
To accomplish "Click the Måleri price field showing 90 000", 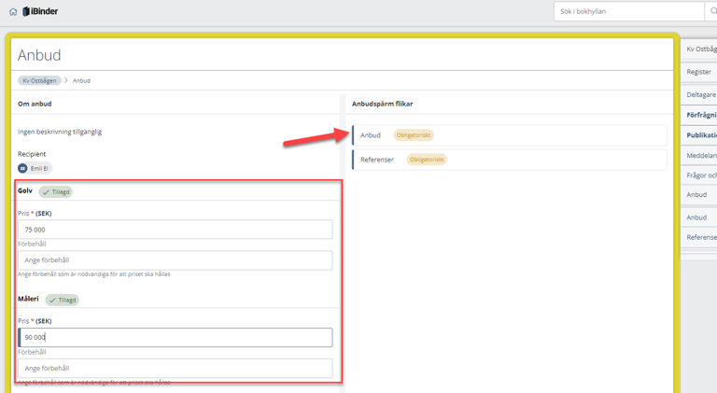I will tap(176, 337).
